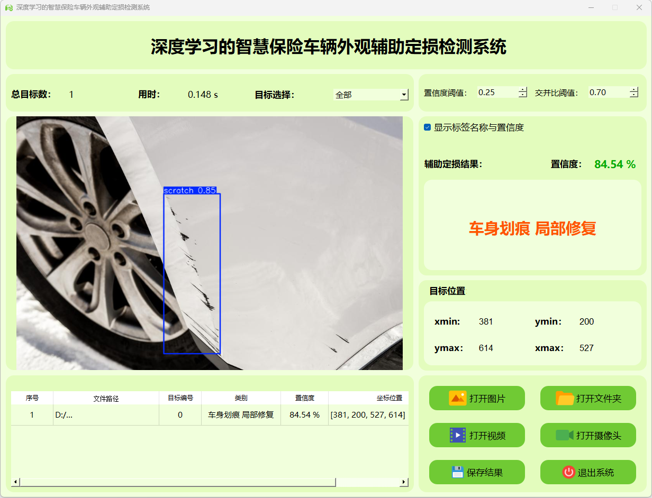The width and height of the screenshot is (652, 498).
Task: Open the 目标选择 dropdown list
Action: 404,95
